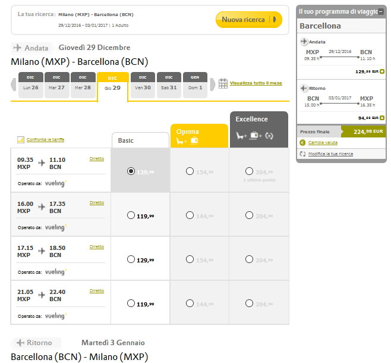
Task: Click the yellow icon next to 94,99 EUR
Action: tap(382, 117)
